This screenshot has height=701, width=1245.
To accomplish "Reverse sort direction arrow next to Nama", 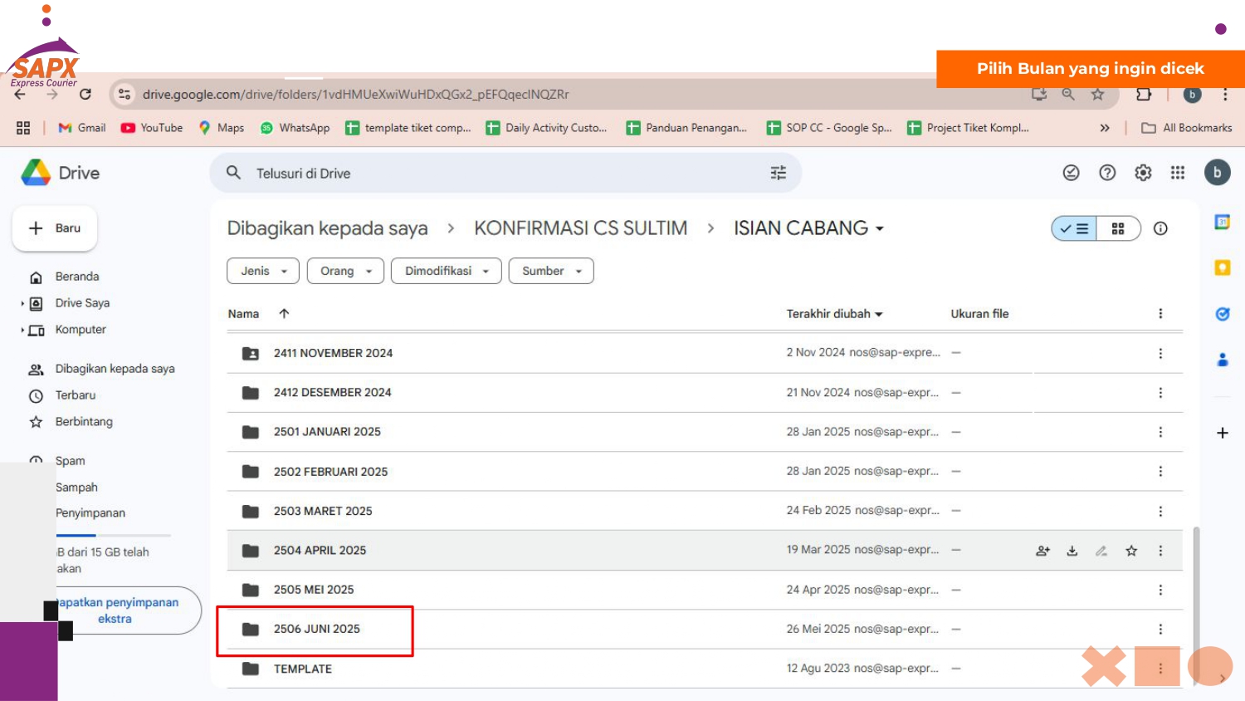I will coord(284,313).
